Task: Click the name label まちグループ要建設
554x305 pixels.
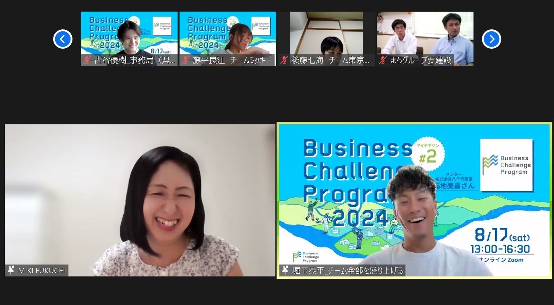Action: point(420,60)
